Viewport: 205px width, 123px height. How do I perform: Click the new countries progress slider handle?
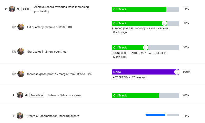145,47
